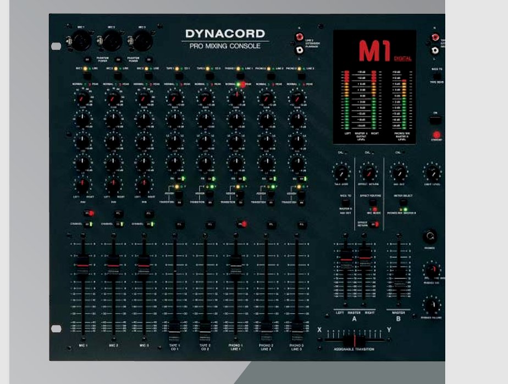Enable the EQ ON button on TAPE 1 channel

pyautogui.click(x=180, y=179)
